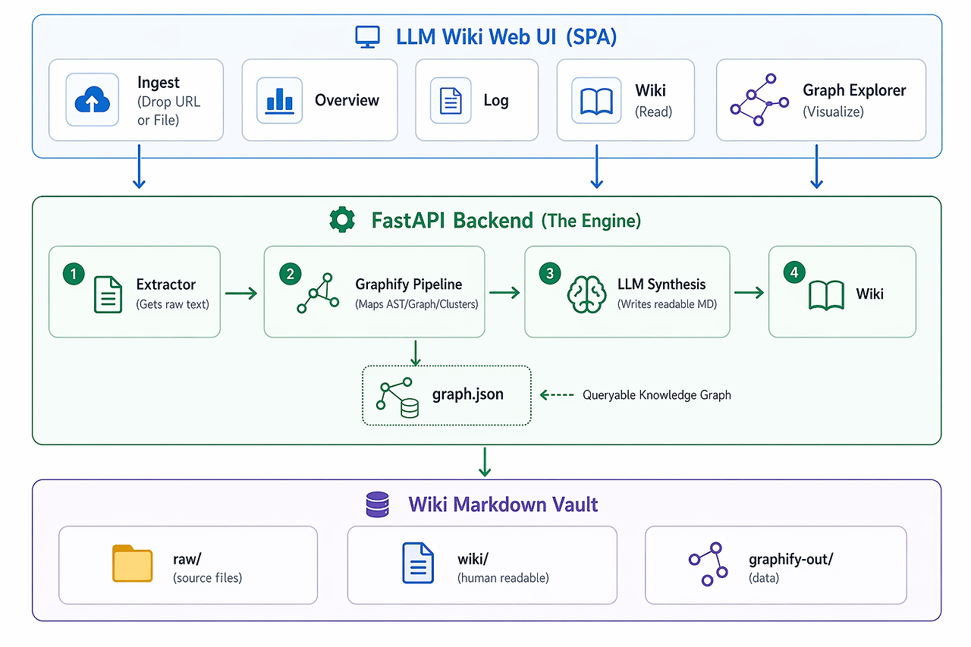
Task: Click the "(source files)" caption
Action: (207, 578)
